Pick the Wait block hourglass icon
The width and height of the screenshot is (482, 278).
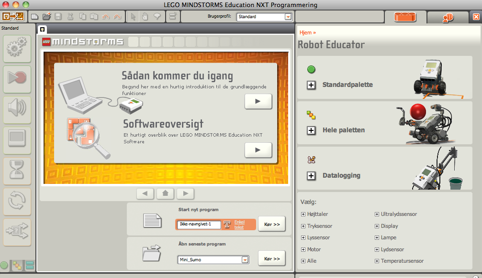17,171
